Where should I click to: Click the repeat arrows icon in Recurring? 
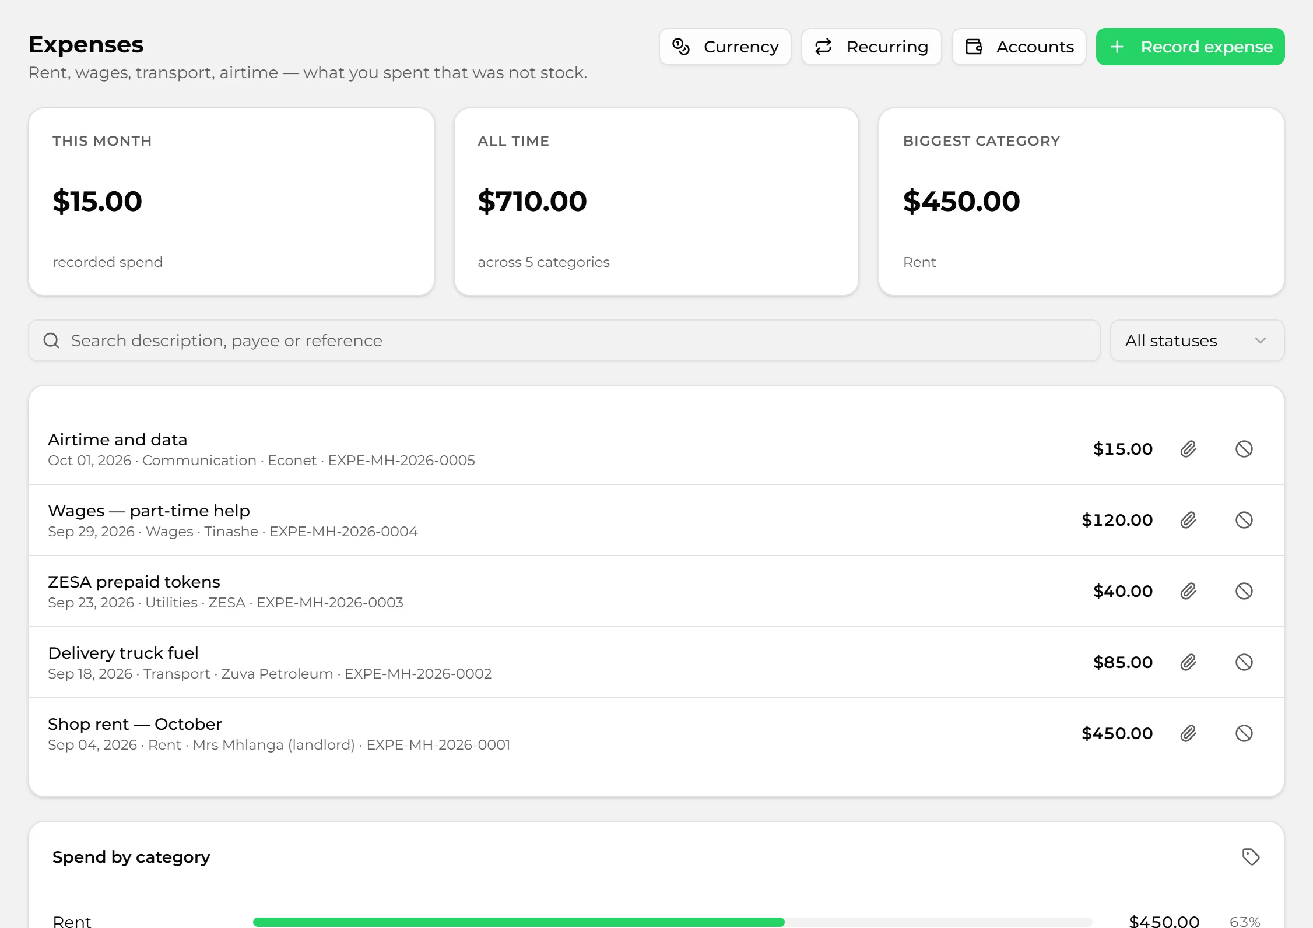click(x=823, y=47)
